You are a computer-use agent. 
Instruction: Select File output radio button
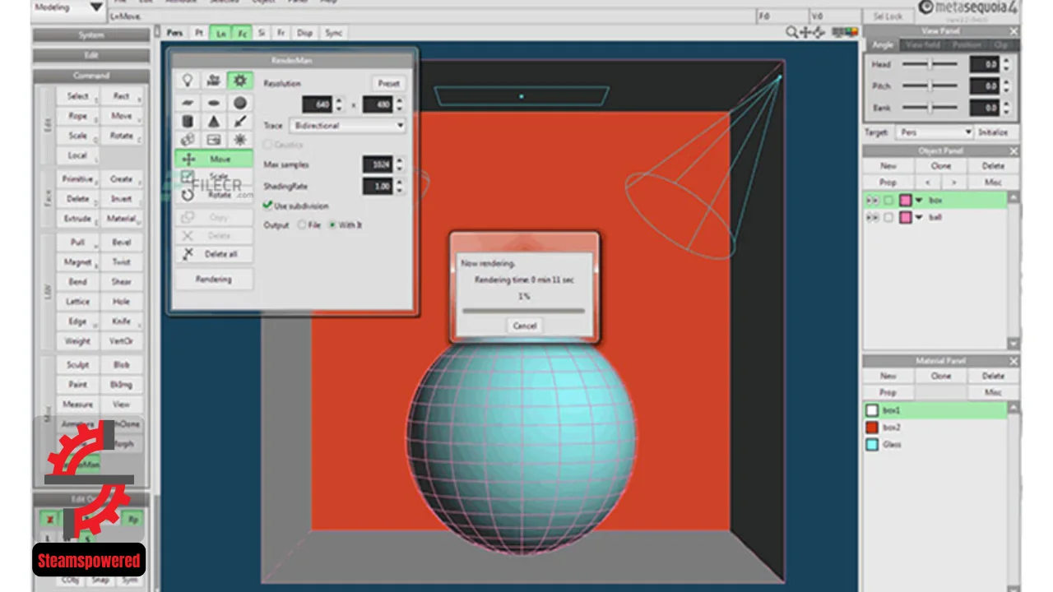(302, 224)
